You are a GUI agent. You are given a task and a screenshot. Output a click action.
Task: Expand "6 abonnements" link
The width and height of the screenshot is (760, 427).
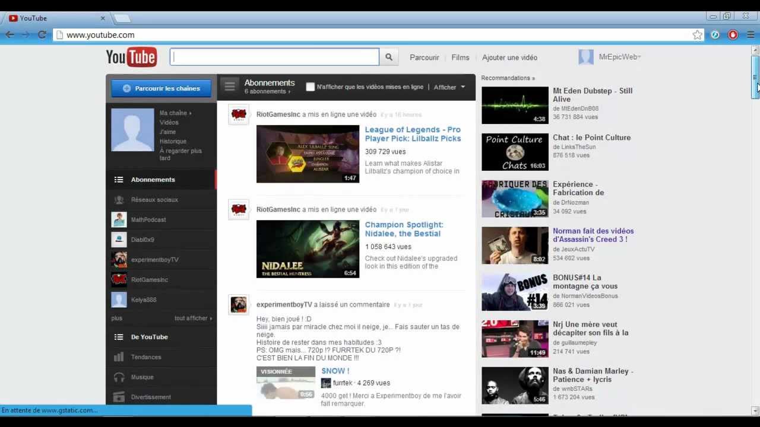coord(267,92)
